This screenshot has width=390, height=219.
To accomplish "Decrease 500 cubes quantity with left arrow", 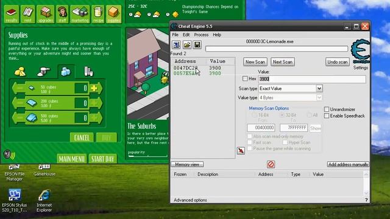I will point(19,117).
